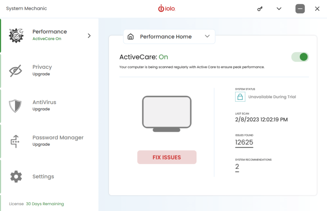
Task: Click the home icon in Performance Home selector
Action: coord(131,36)
